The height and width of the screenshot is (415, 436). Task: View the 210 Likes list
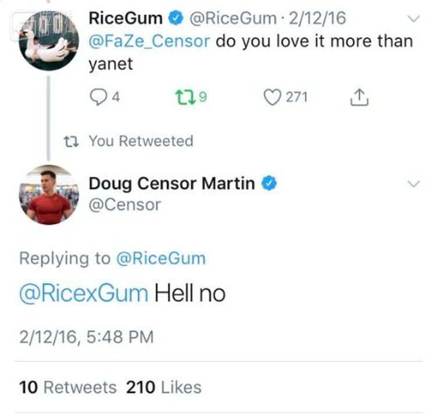(x=164, y=387)
